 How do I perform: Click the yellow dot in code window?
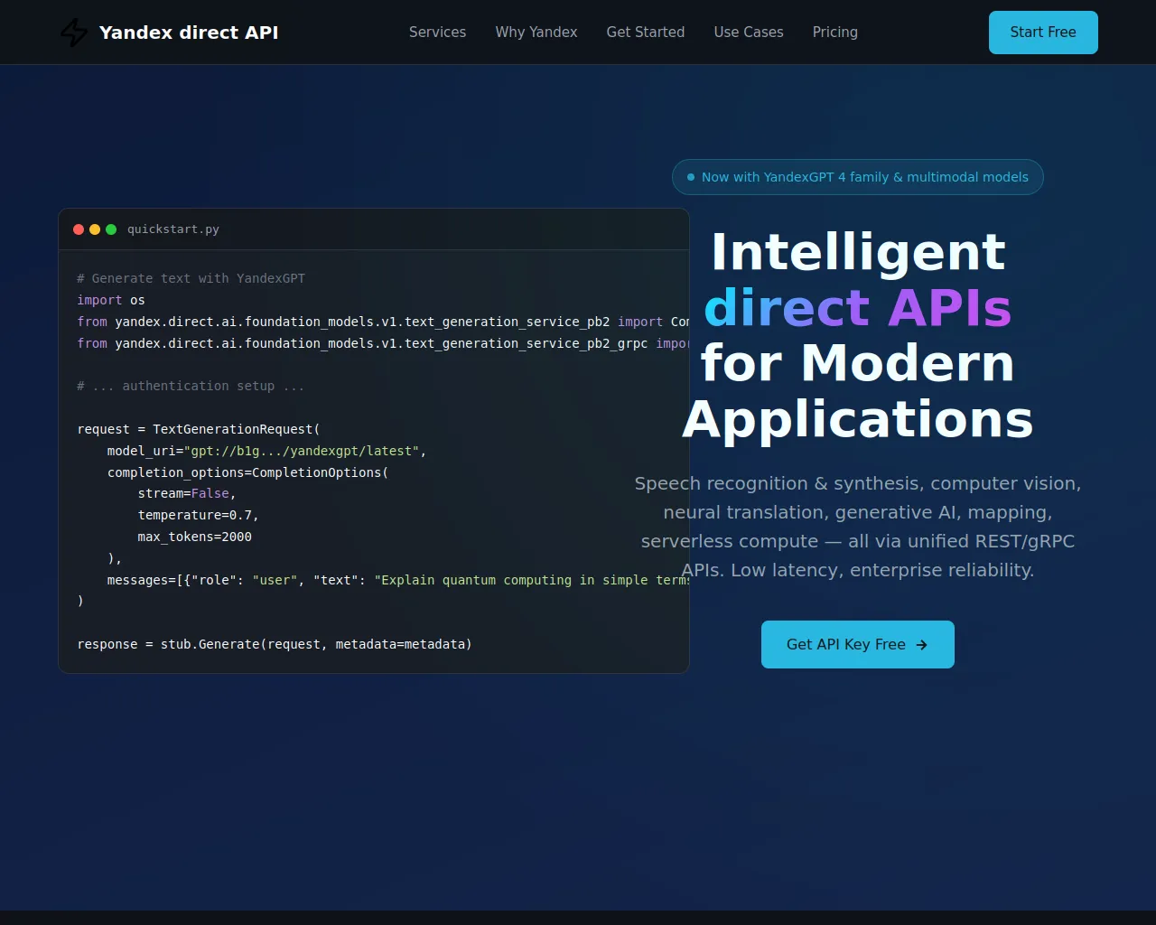click(95, 229)
